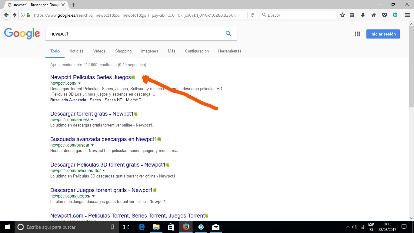Click the blue Google search magnifier button

[229, 34]
